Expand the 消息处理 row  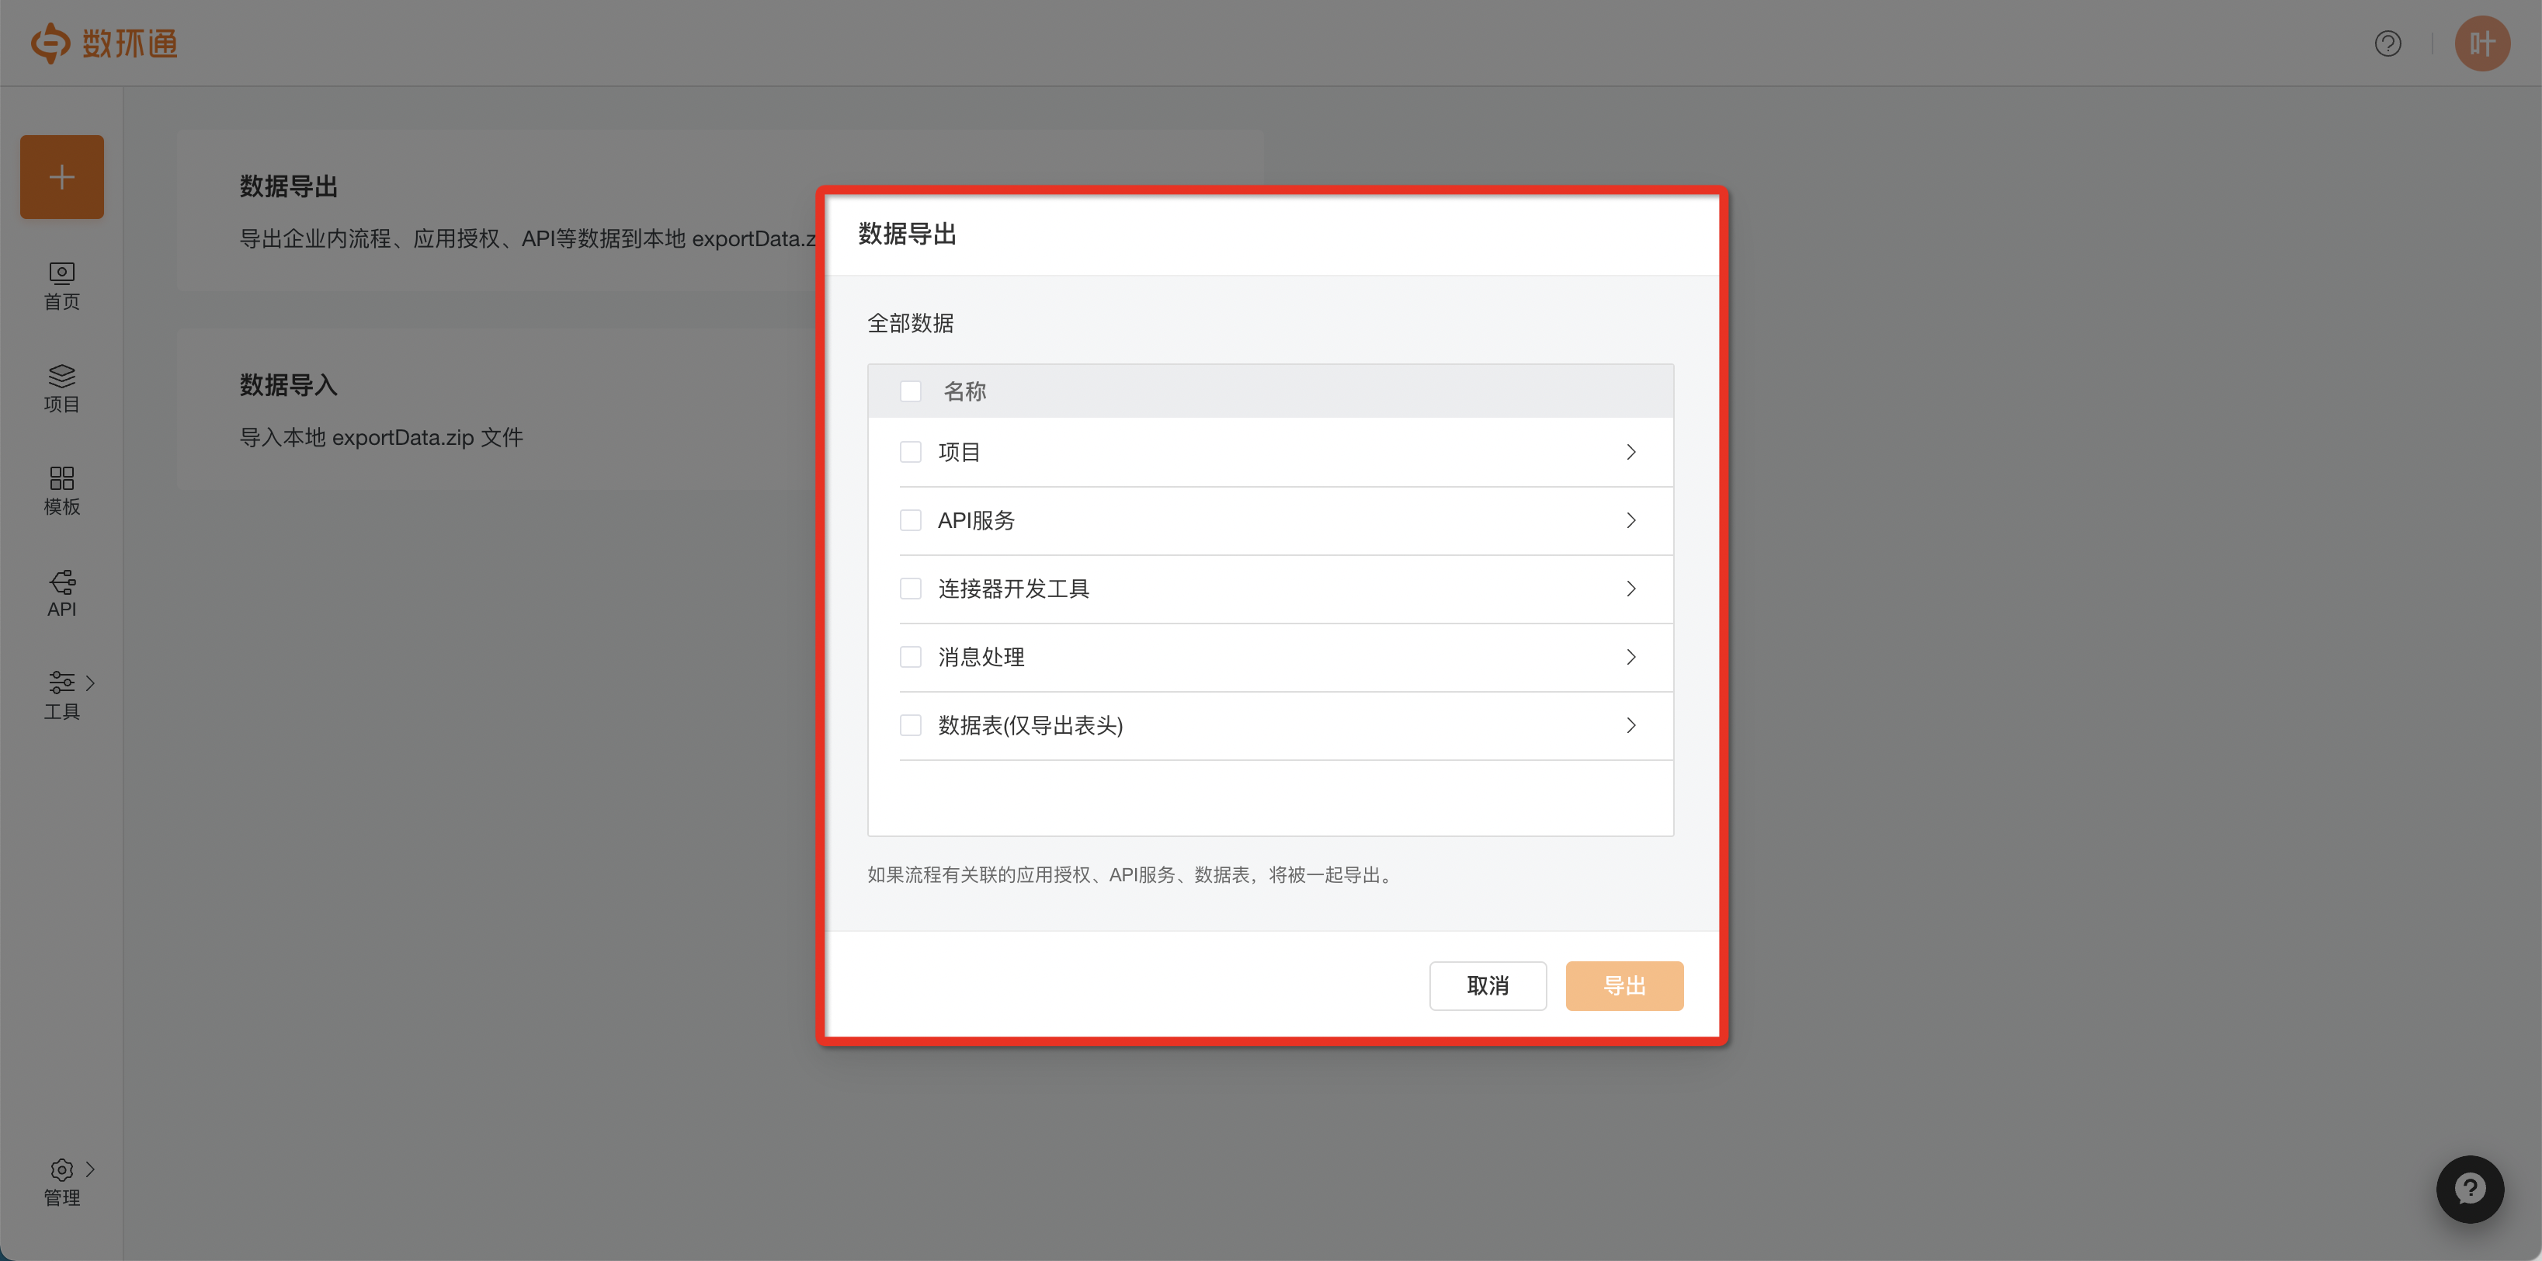(x=1630, y=656)
